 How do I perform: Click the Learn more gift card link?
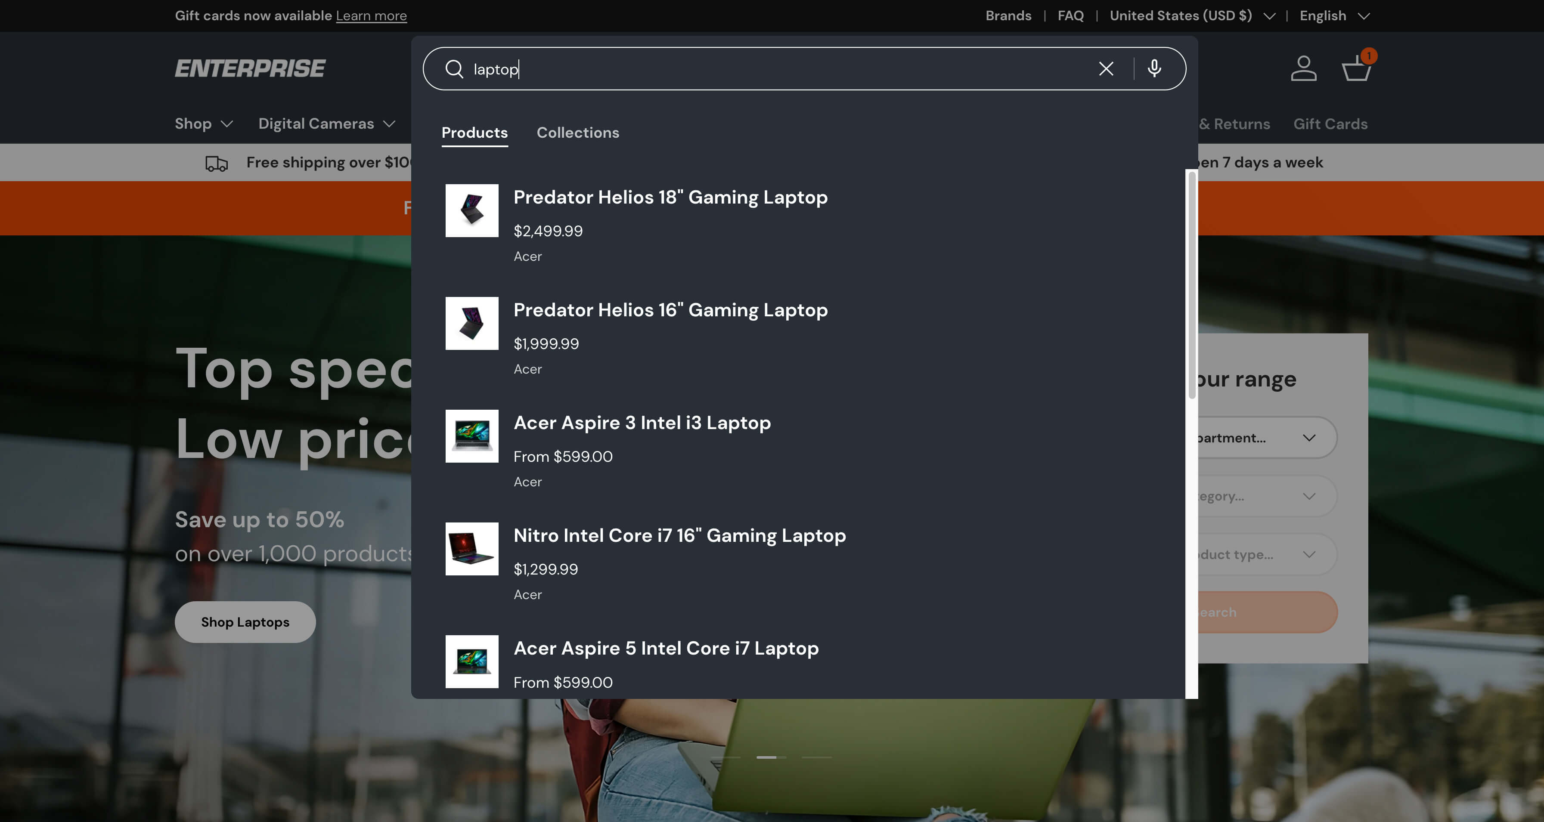pyautogui.click(x=371, y=15)
